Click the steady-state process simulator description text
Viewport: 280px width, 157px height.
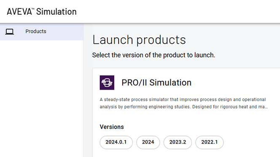click(183, 103)
